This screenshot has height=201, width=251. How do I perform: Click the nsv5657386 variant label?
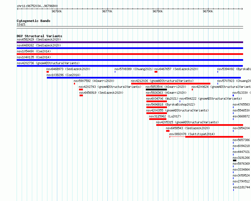[241, 140]
